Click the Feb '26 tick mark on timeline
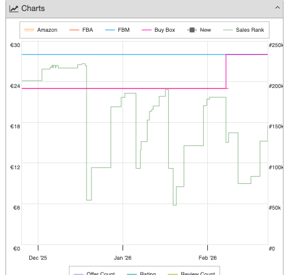289x275 pixels. [207, 248]
